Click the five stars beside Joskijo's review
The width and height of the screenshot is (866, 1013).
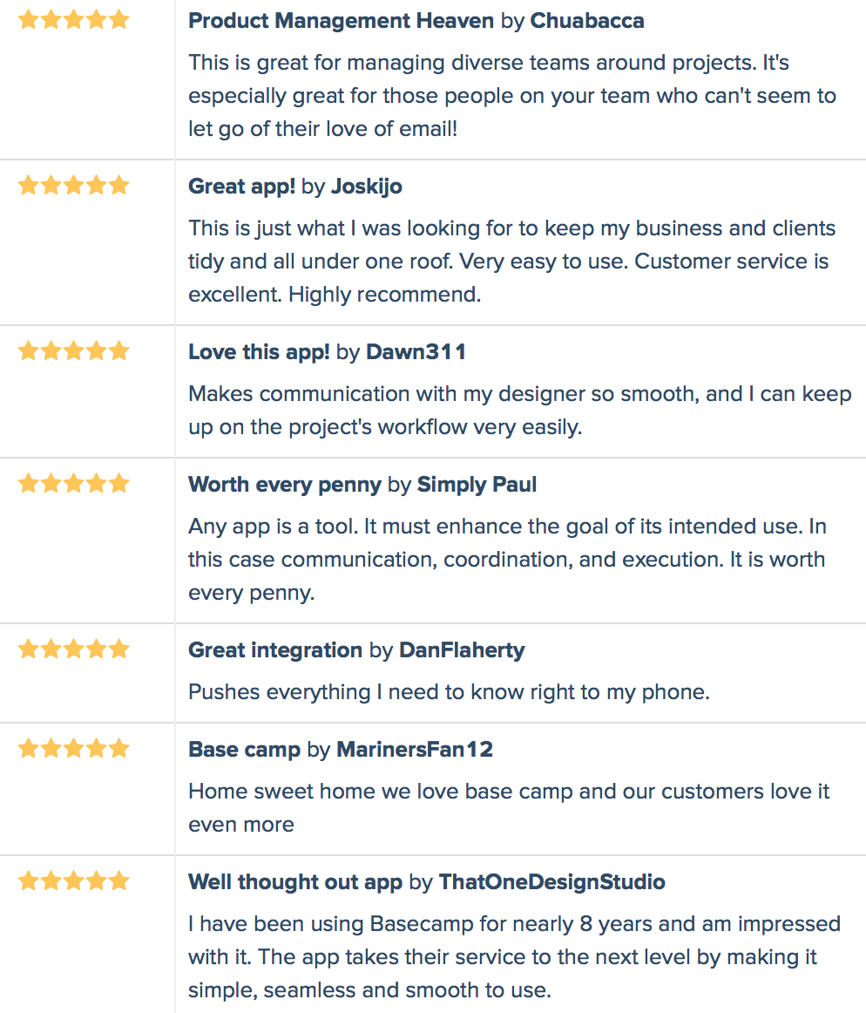[x=74, y=186]
